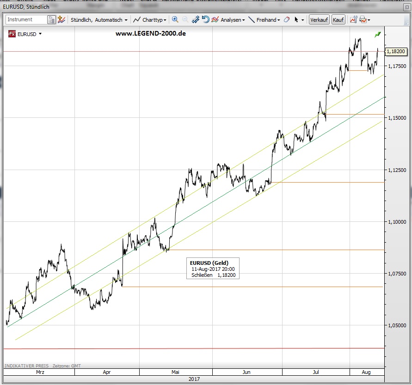412x385 pixels.
Task: Click the green arrow icon on chart
Action: pyautogui.click(x=378, y=34)
